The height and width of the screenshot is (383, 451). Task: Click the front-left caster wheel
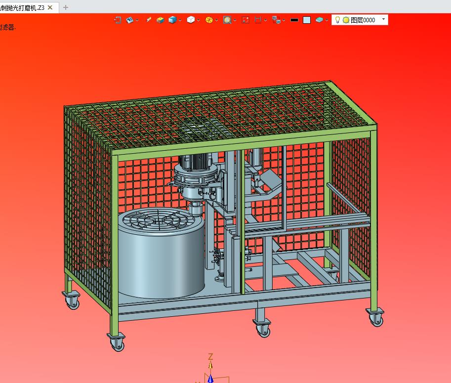[117, 341]
